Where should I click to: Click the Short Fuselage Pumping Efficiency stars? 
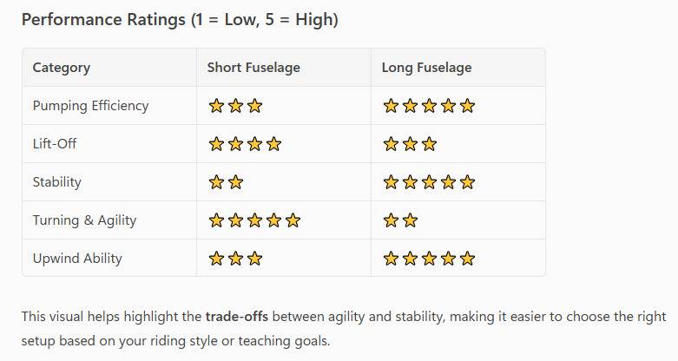click(235, 106)
